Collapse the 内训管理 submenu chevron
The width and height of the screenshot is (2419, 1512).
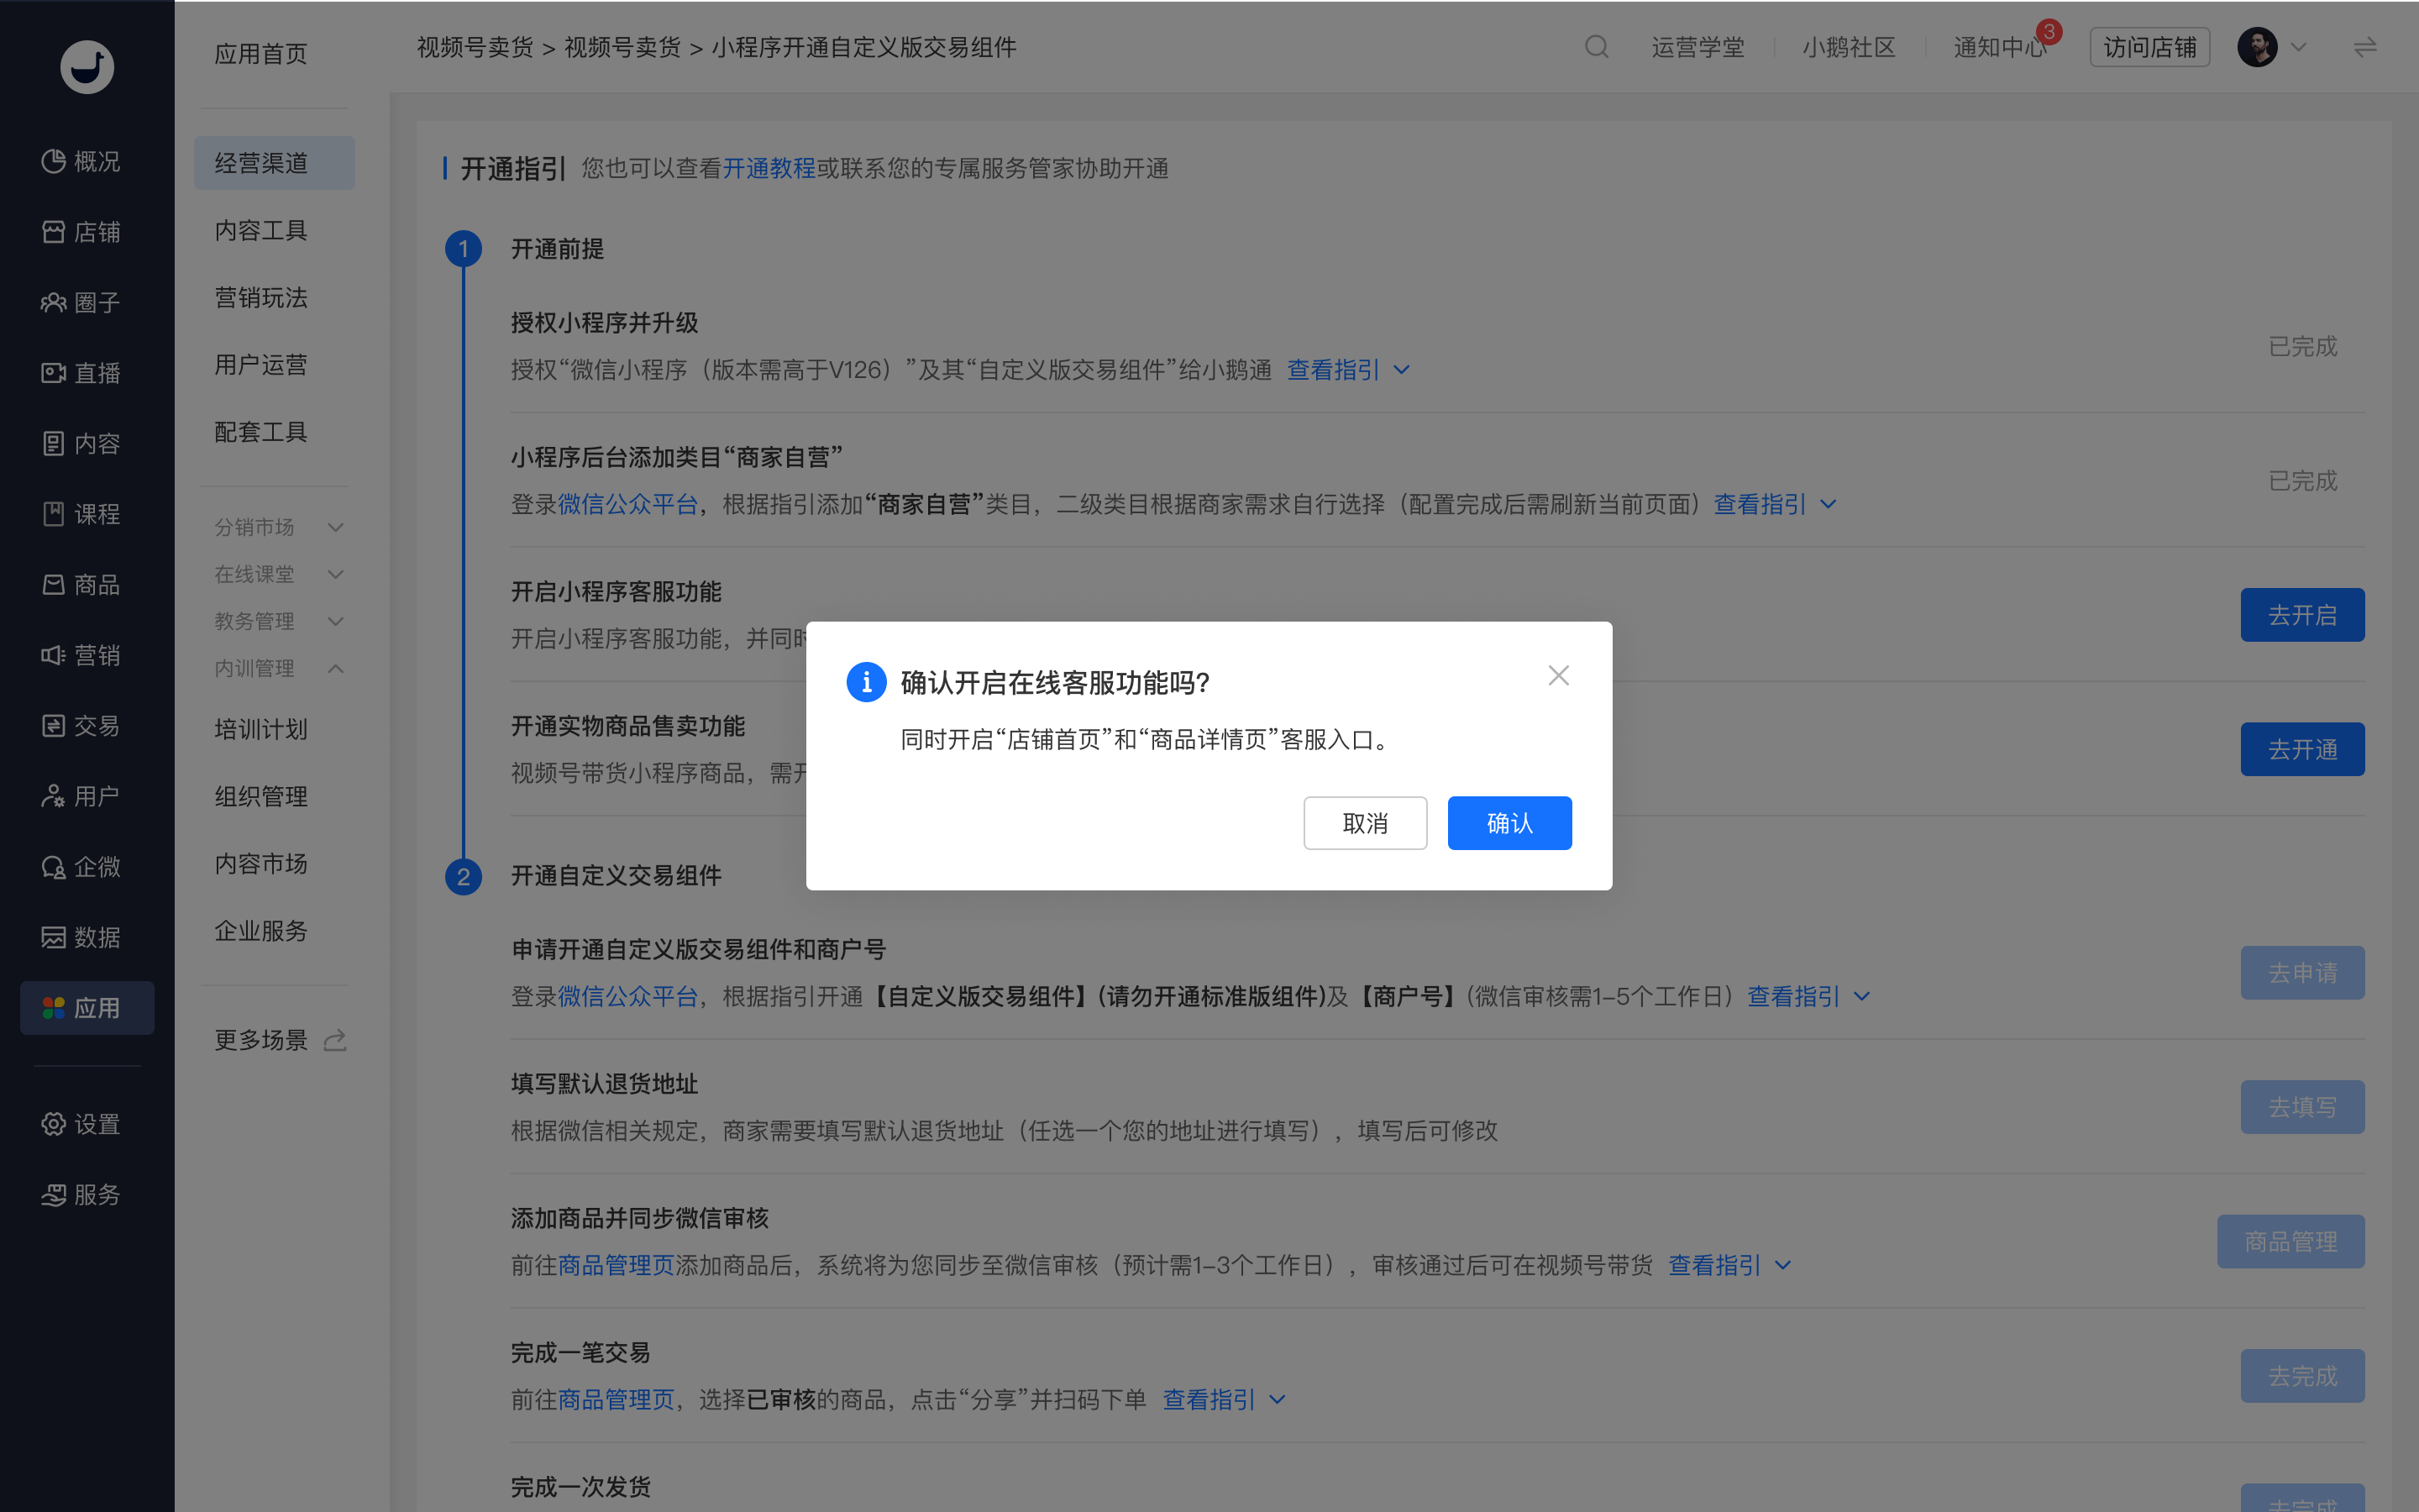coord(336,668)
